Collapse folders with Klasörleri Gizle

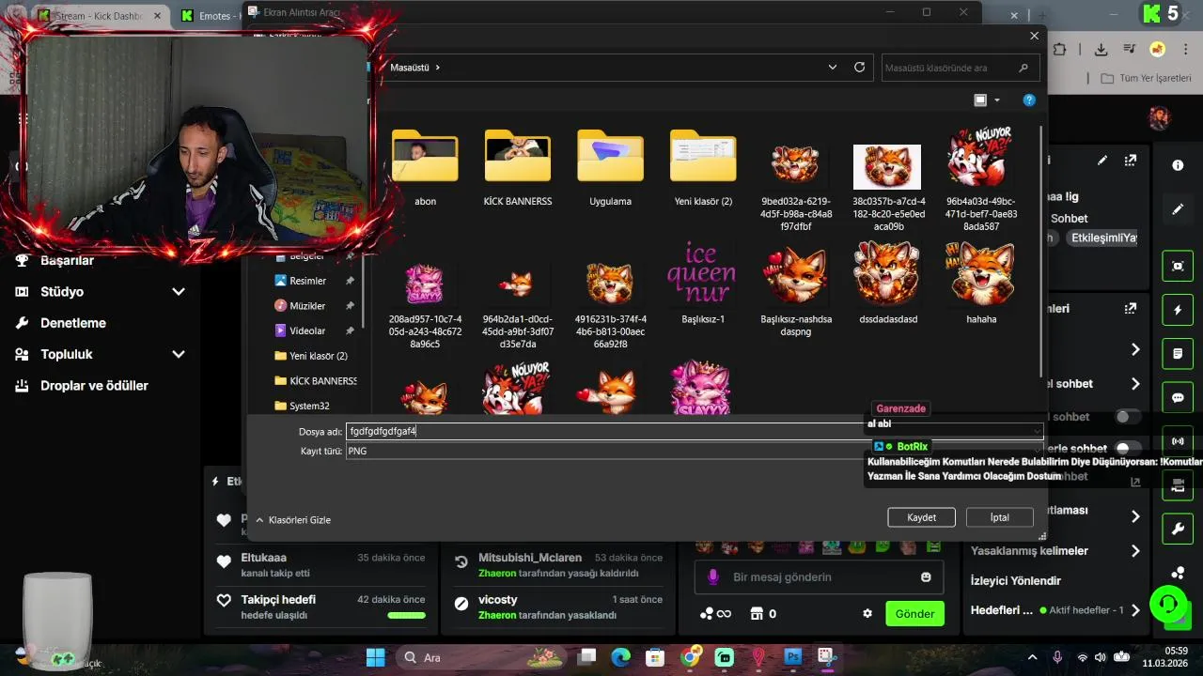click(x=293, y=520)
